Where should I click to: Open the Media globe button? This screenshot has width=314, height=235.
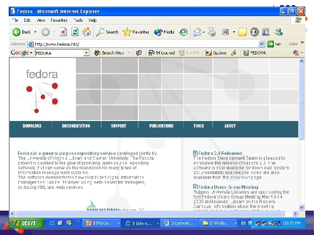coord(164,32)
